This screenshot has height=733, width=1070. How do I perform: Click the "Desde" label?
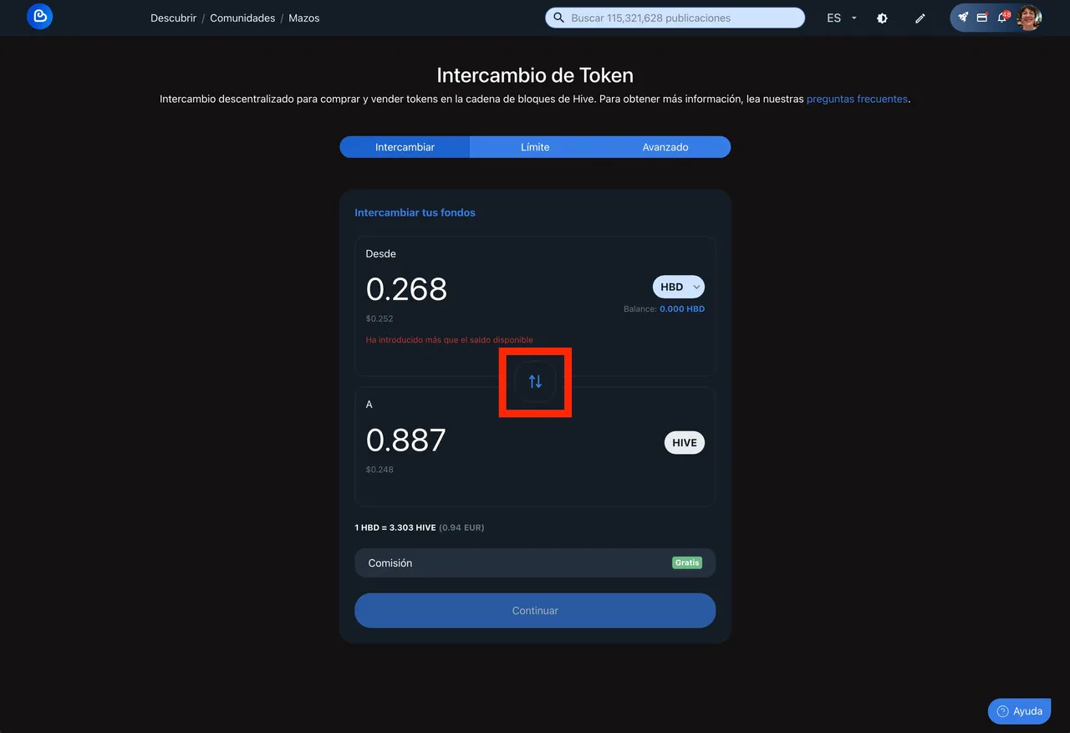coord(381,253)
